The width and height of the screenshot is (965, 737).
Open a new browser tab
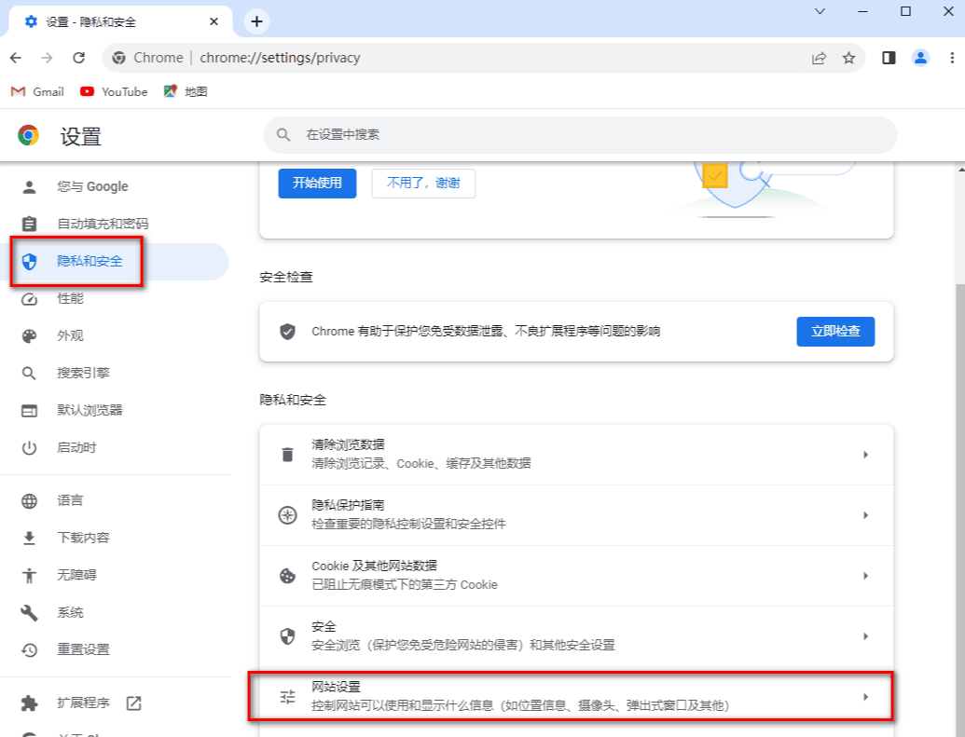pyautogui.click(x=255, y=20)
